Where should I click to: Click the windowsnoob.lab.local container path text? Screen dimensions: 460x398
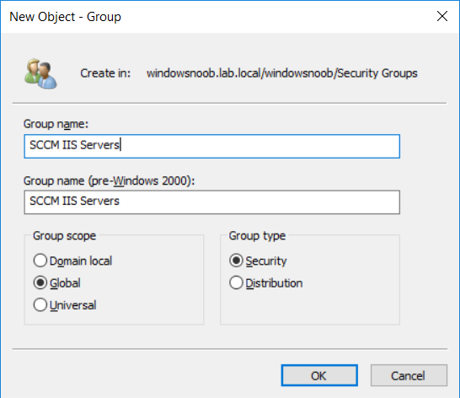282,73
